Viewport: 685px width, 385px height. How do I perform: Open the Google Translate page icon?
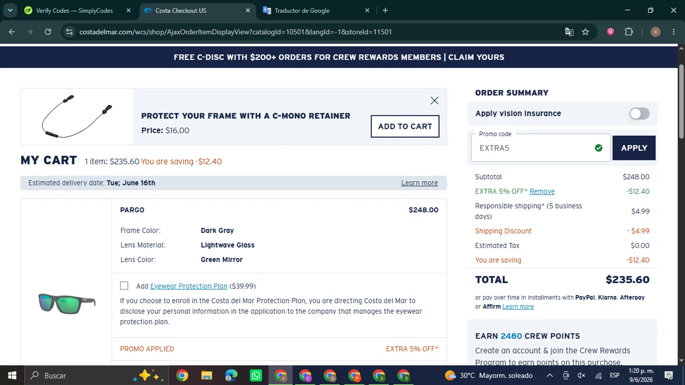pos(569,32)
